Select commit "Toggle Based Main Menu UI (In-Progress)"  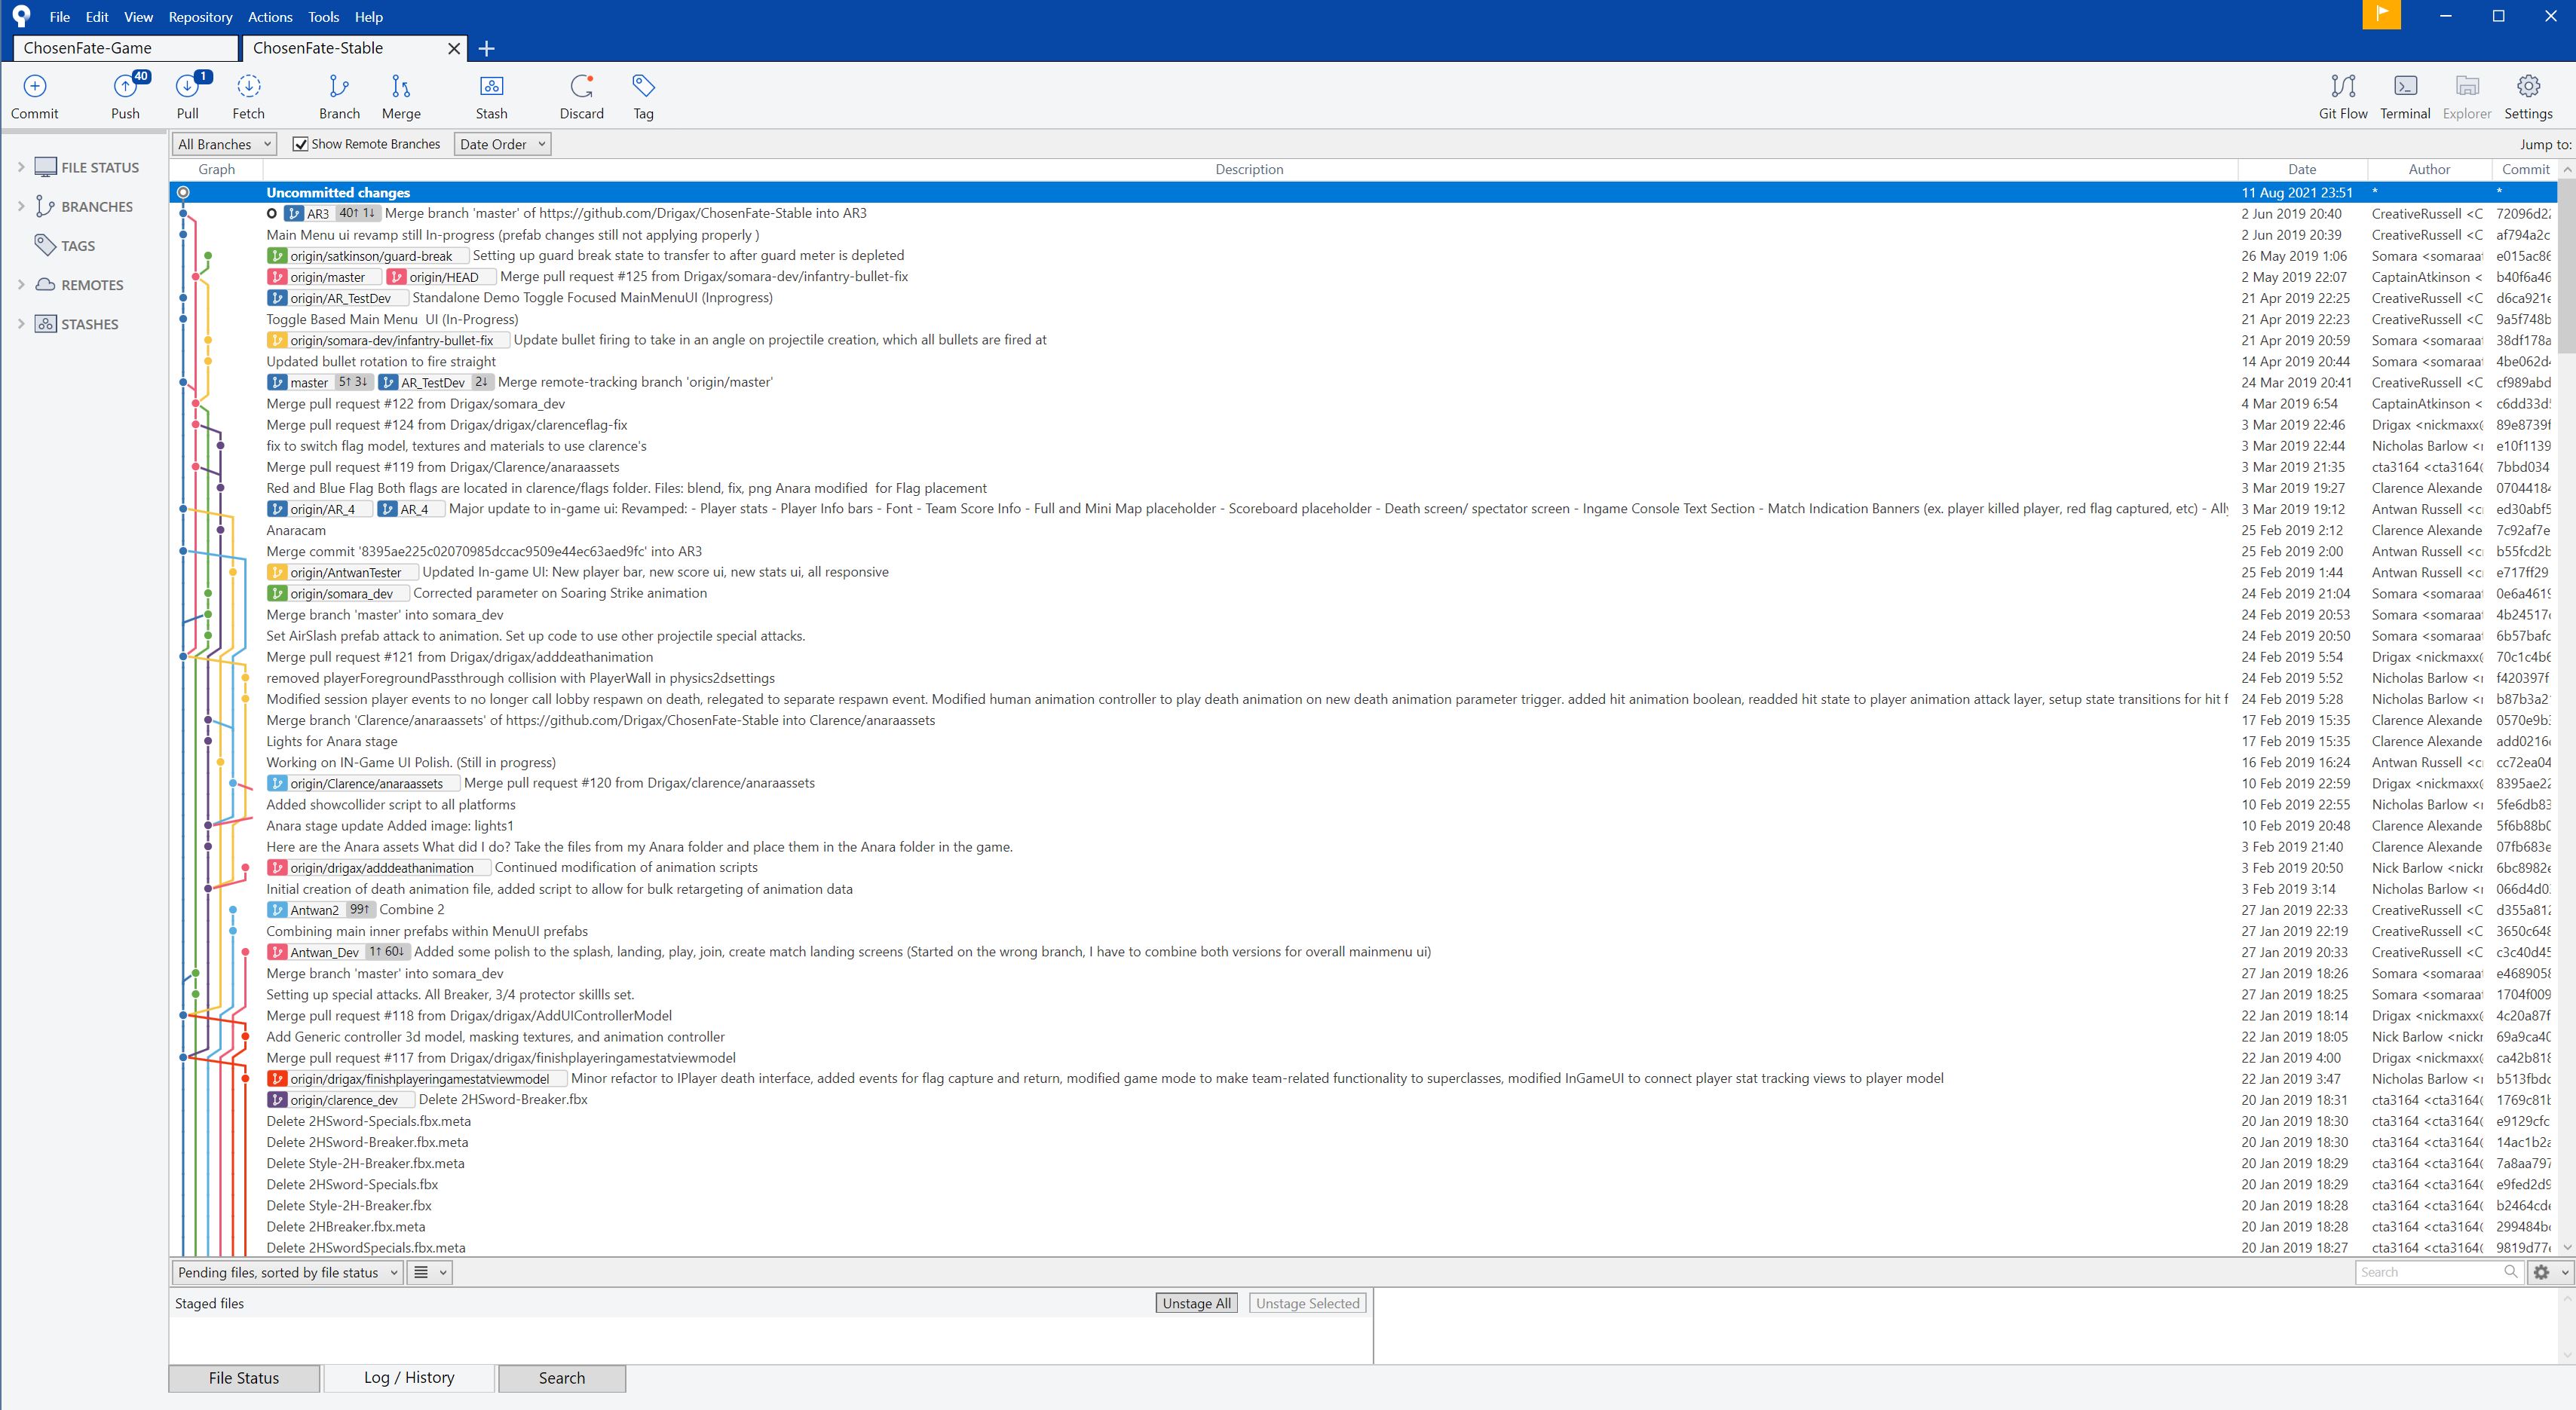point(1363,319)
